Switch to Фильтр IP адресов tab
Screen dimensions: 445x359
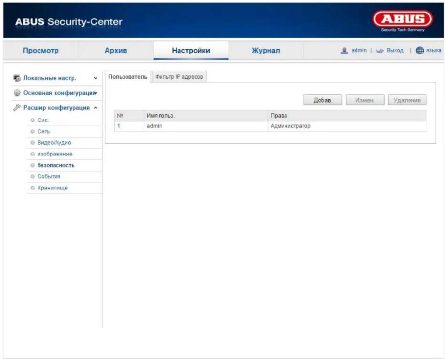(179, 77)
